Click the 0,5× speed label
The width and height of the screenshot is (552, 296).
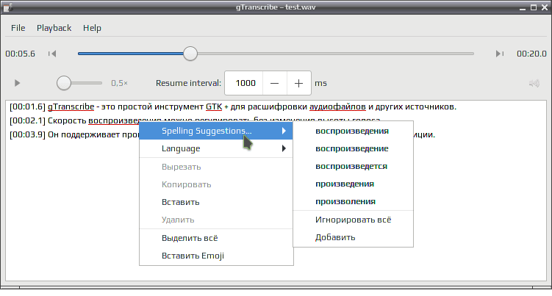pos(119,83)
